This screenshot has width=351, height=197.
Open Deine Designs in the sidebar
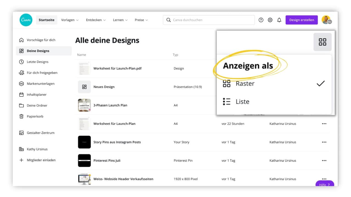[x=38, y=51]
